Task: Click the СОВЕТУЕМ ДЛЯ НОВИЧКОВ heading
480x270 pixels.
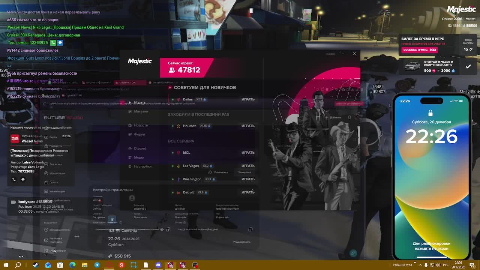Action: (x=205, y=88)
